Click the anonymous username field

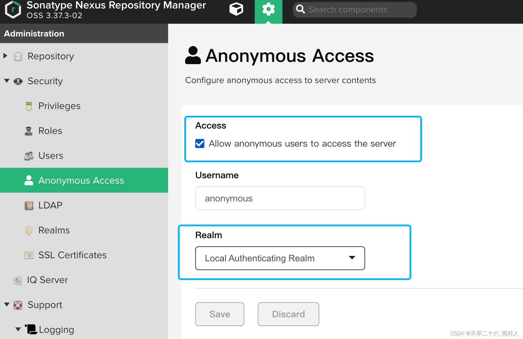280,198
